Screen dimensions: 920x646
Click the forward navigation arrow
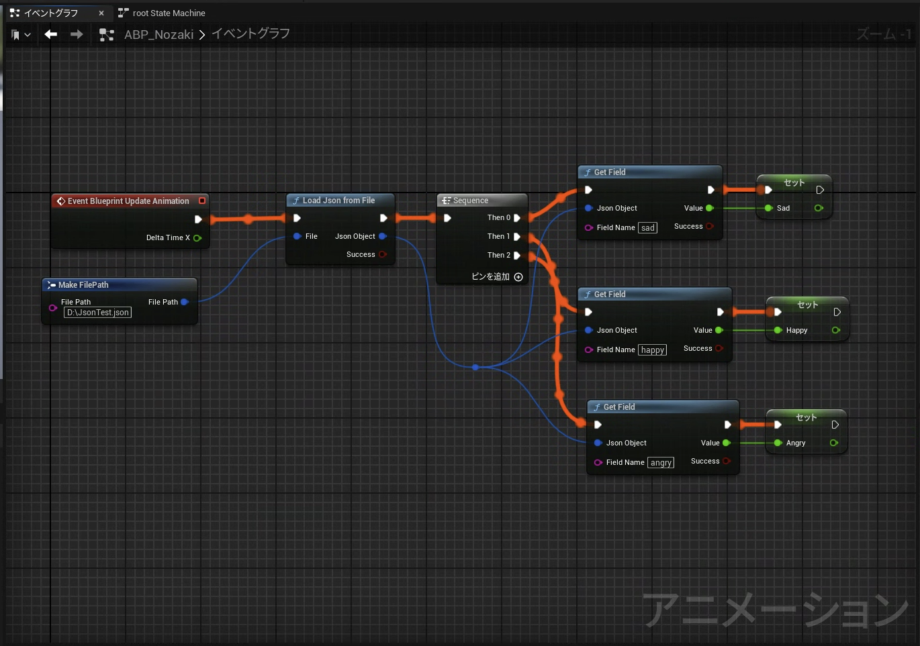coord(77,34)
